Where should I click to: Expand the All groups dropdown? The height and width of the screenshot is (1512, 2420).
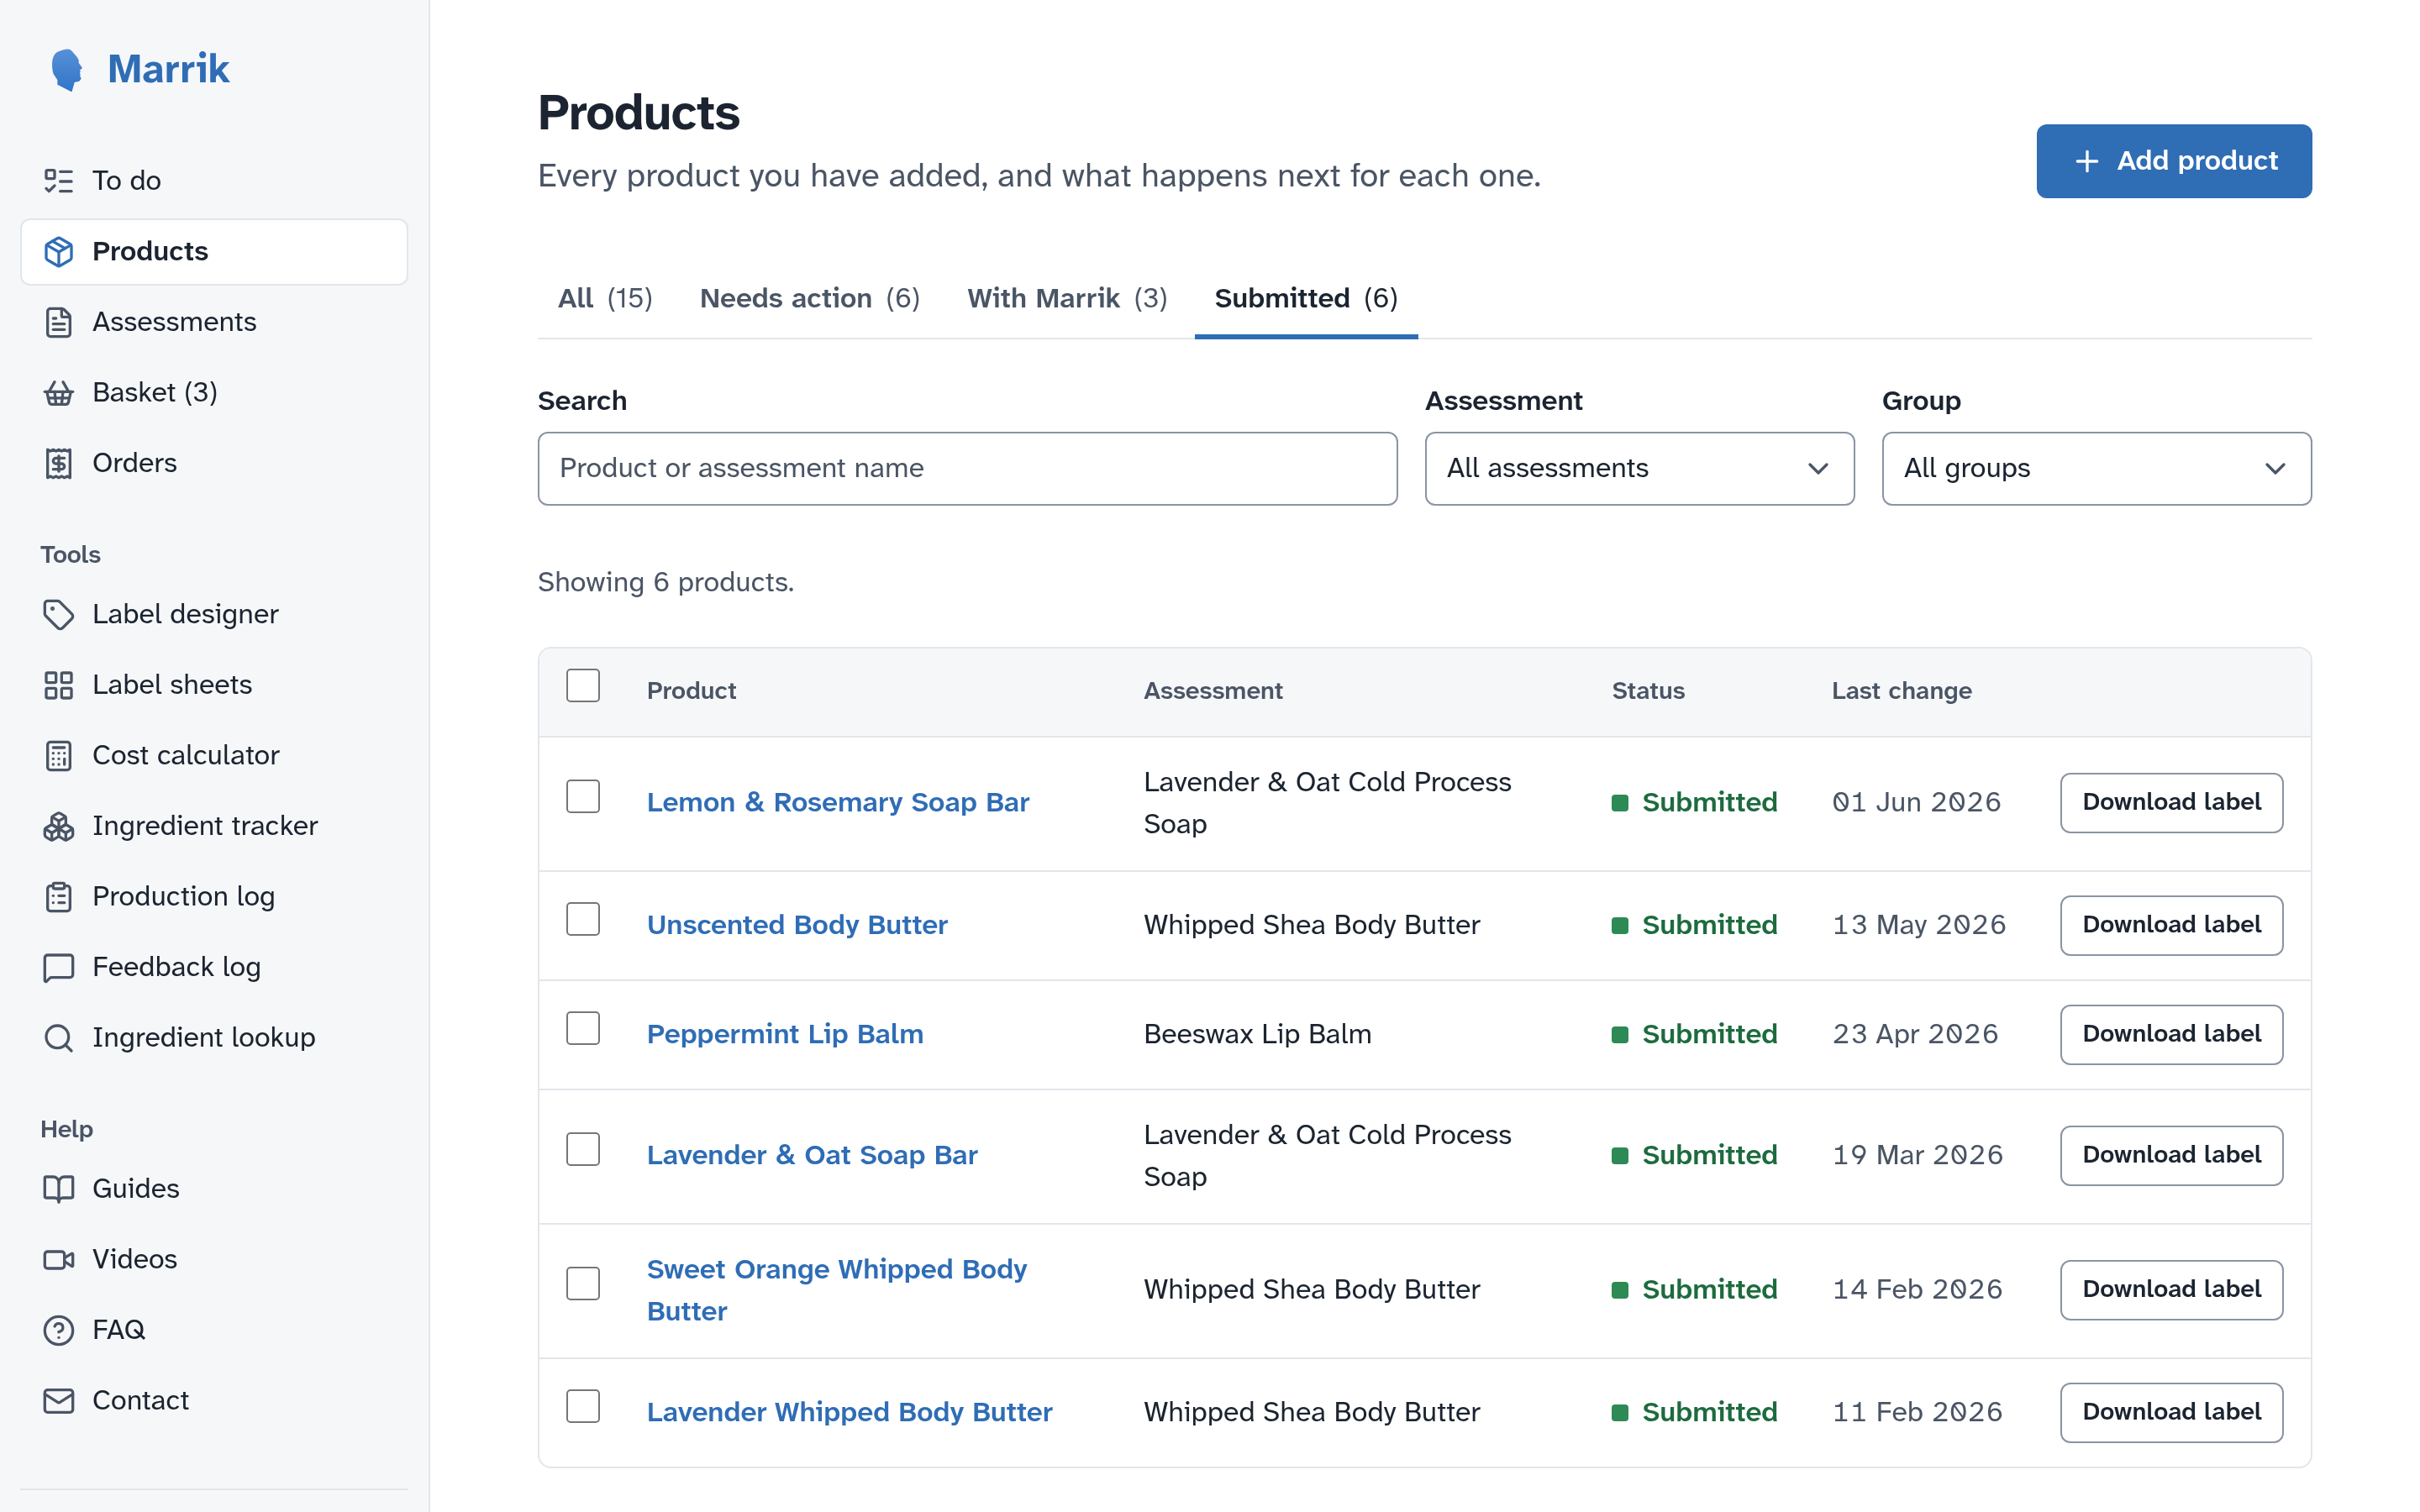point(2096,468)
